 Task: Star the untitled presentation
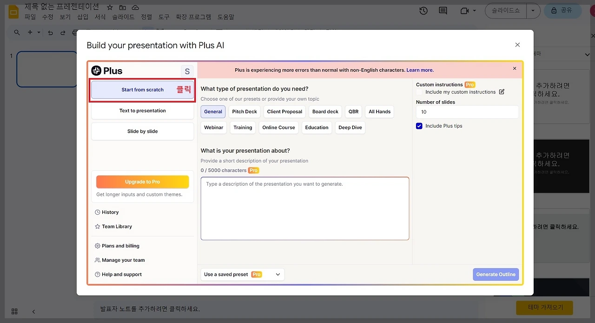pos(110,7)
